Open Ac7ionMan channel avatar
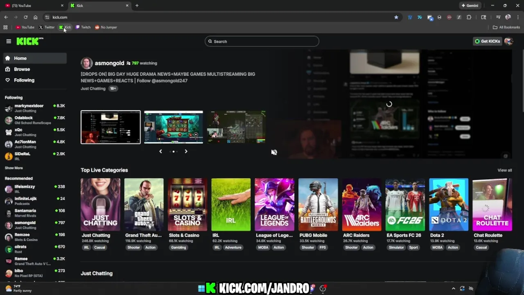 9,144
